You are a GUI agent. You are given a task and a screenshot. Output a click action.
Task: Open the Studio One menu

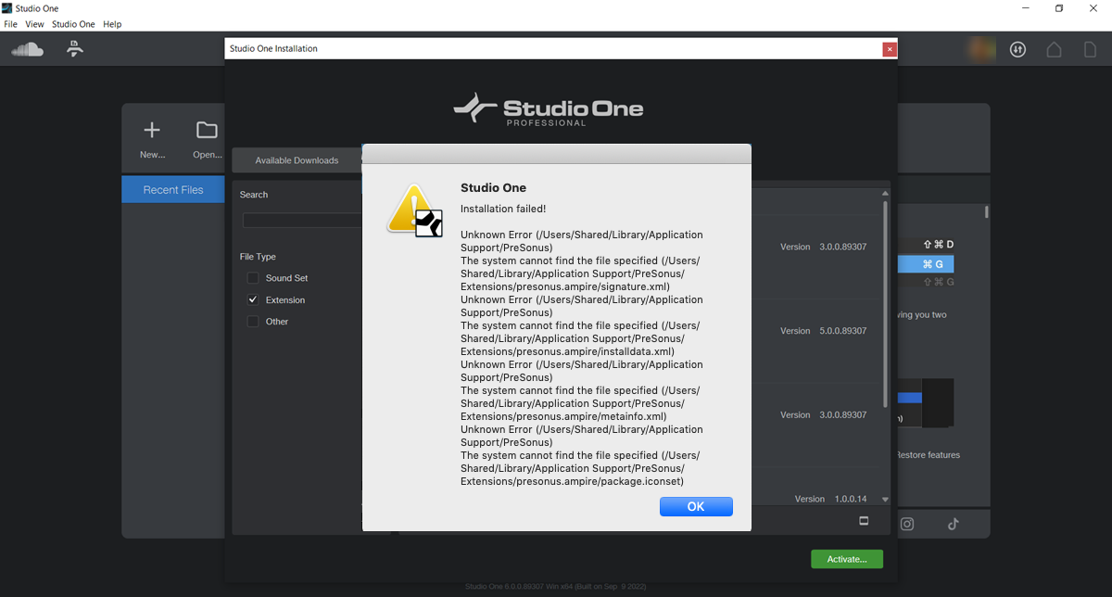coord(73,24)
